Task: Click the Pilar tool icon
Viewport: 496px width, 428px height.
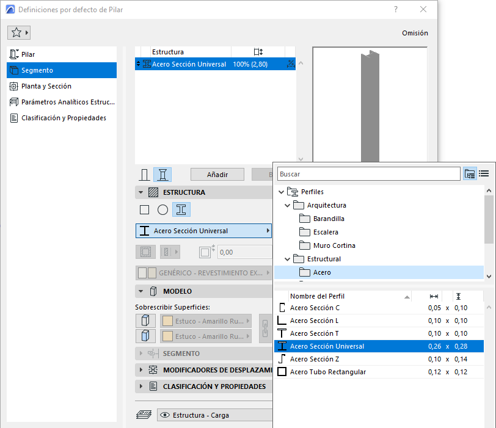Action: click(x=13, y=54)
